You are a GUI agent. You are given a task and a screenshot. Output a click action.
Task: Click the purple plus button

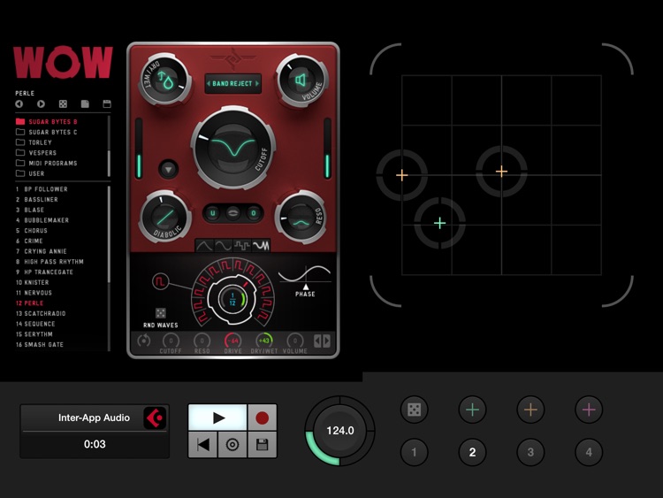[589, 410]
